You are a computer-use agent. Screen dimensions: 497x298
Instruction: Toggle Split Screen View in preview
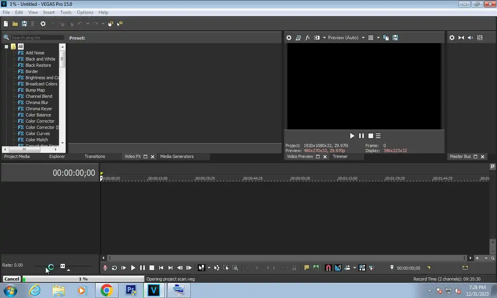317,38
